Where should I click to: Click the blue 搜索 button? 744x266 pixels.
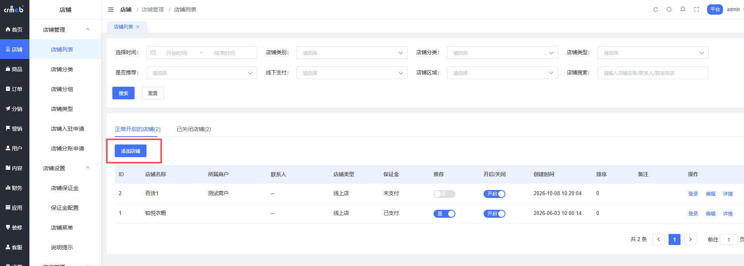123,93
